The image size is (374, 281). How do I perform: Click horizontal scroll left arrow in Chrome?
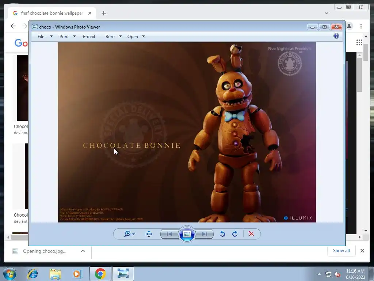(8, 237)
